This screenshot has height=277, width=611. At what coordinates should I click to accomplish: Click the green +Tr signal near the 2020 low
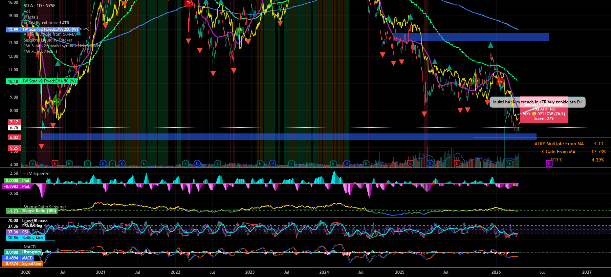56,101
